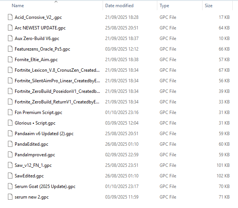Select file name Fornite_Eltie_Aim.gpc
The height and width of the screenshot is (208, 238).
click(36, 60)
